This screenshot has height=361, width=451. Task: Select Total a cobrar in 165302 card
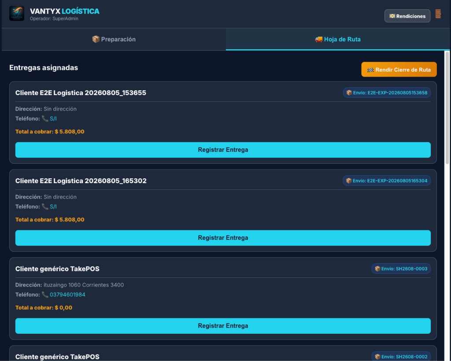click(x=50, y=220)
